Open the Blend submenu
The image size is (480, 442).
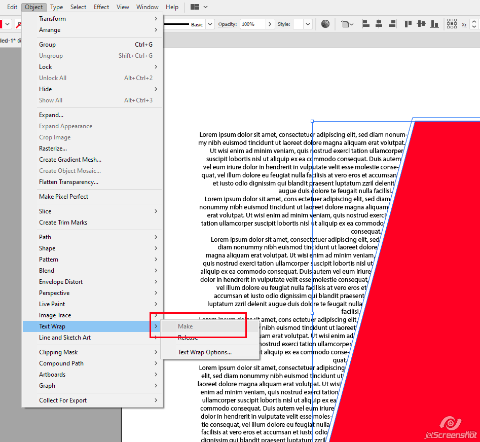pos(92,271)
